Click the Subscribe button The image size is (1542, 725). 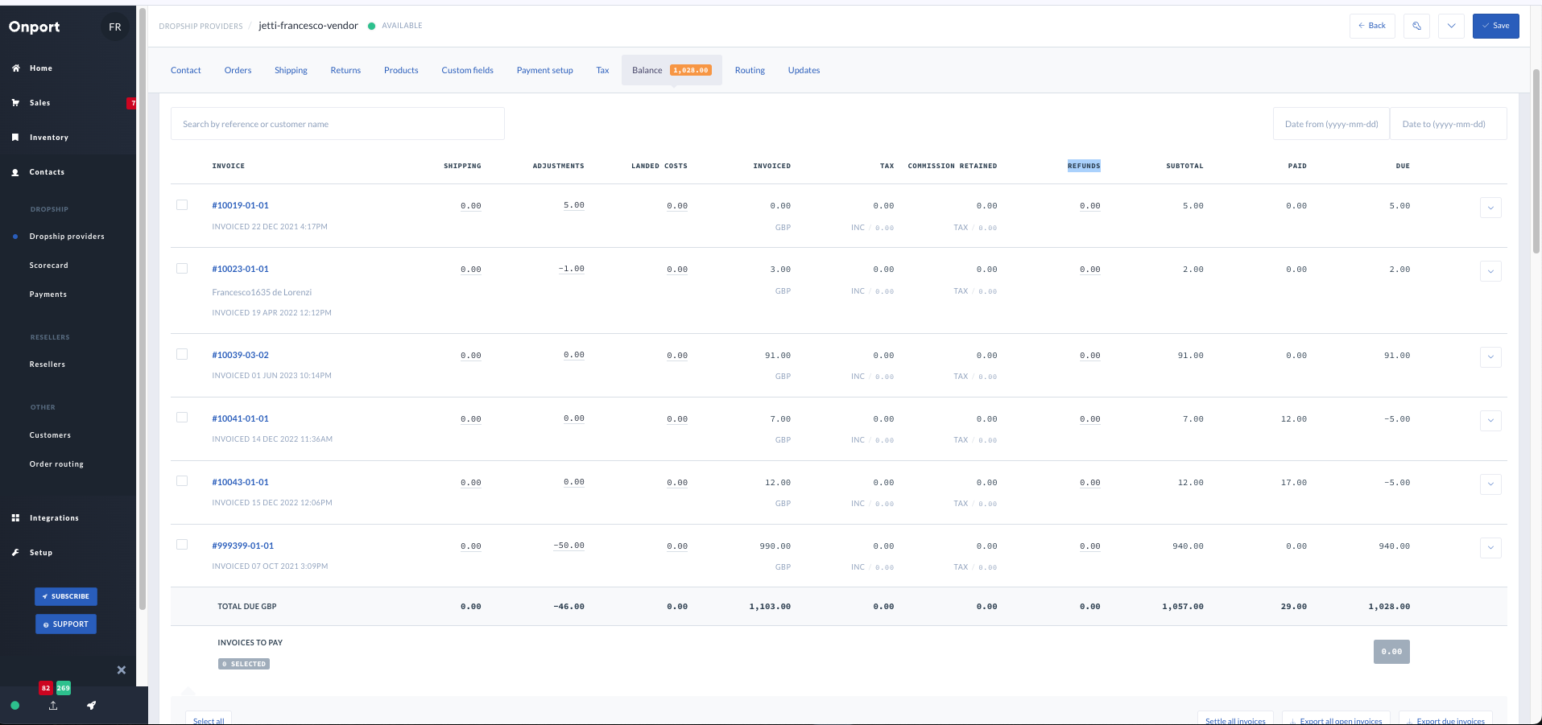(66, 596)
